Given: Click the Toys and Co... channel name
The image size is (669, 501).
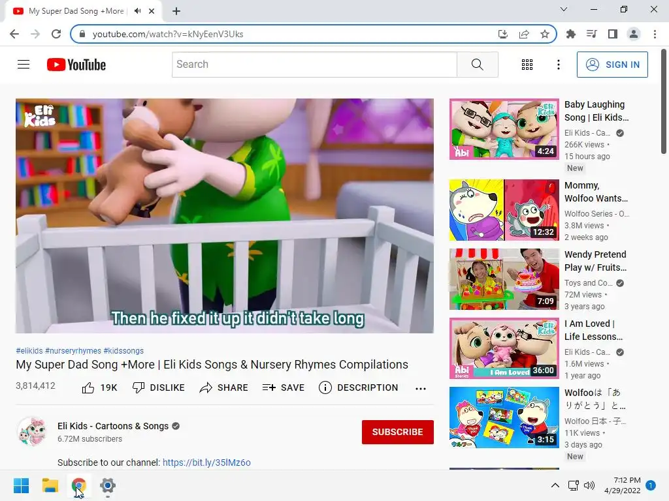Looking at the screenshot, I should [x=589, y=283].
